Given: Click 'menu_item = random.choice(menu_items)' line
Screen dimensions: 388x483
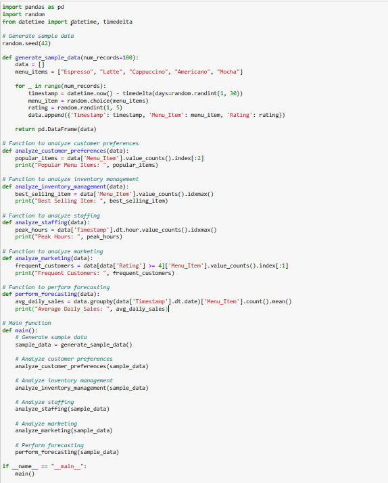Looking at the screenshot, I should pos(88,101).
